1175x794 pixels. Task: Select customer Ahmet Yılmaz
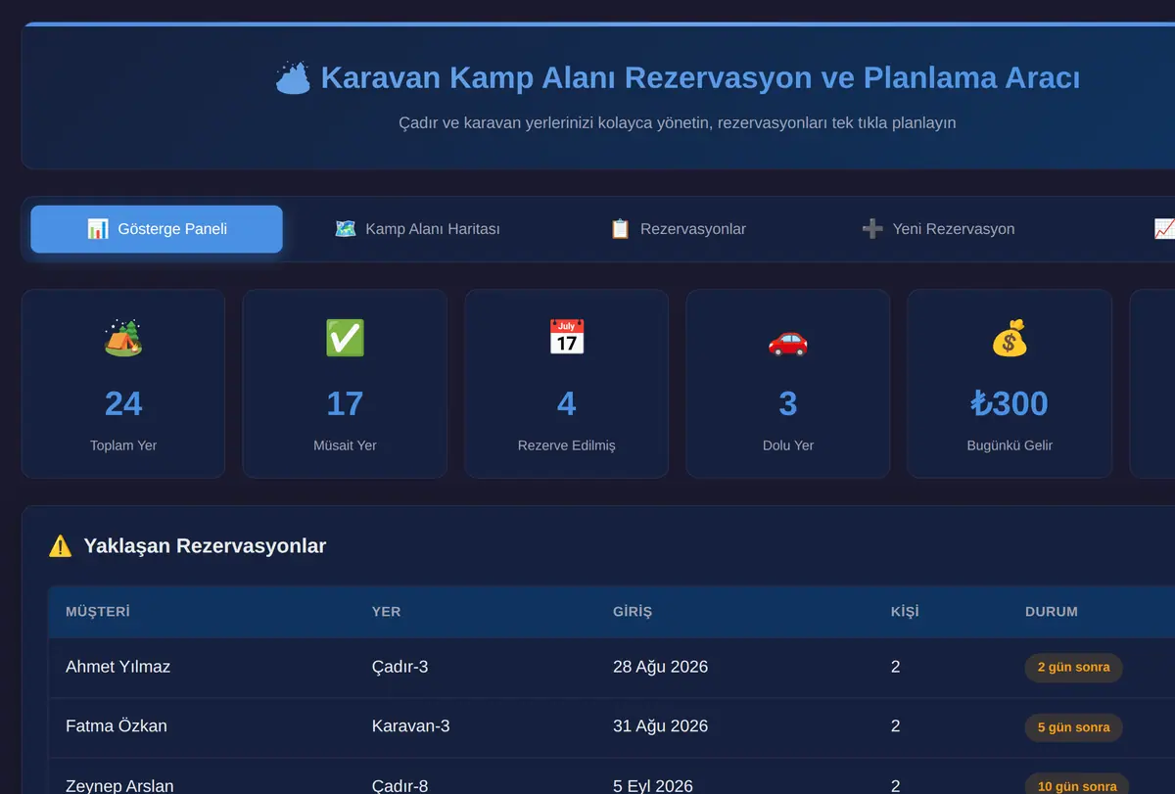117,667
